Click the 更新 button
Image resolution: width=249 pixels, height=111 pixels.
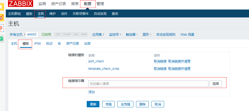93,104
